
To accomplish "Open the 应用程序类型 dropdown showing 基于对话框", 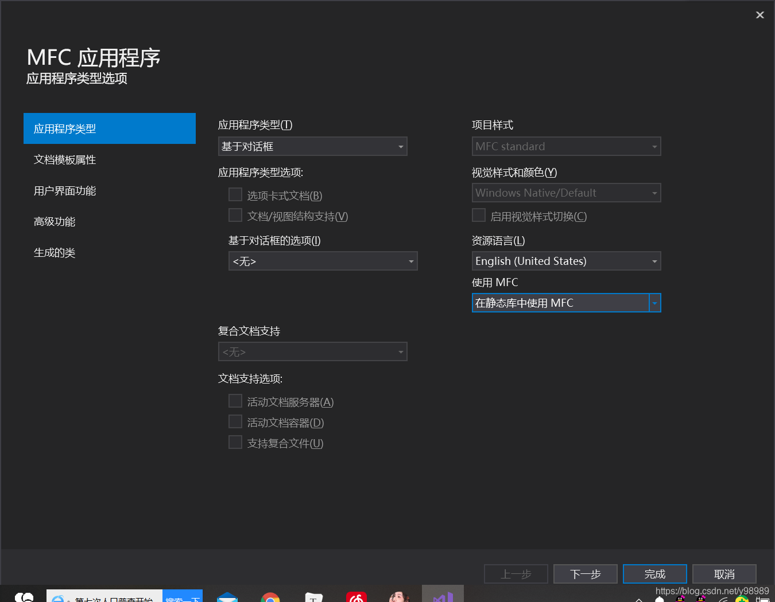I will coord(313,146).
